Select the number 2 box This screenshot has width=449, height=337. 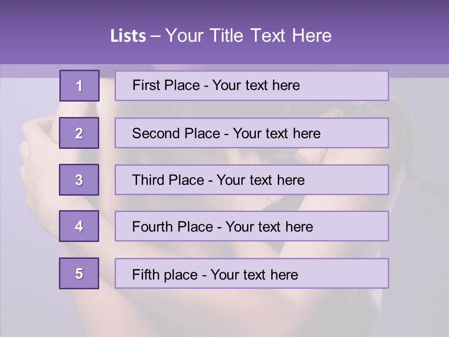click(79, 133)
